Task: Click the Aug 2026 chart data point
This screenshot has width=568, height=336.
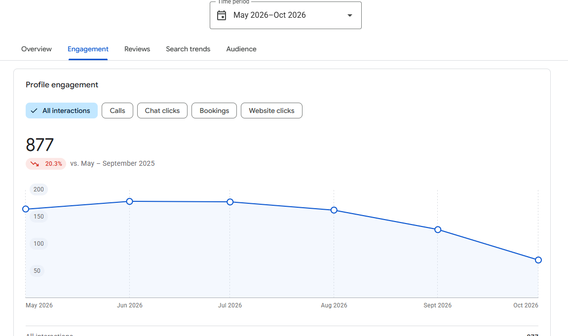Action: point(334,210)
